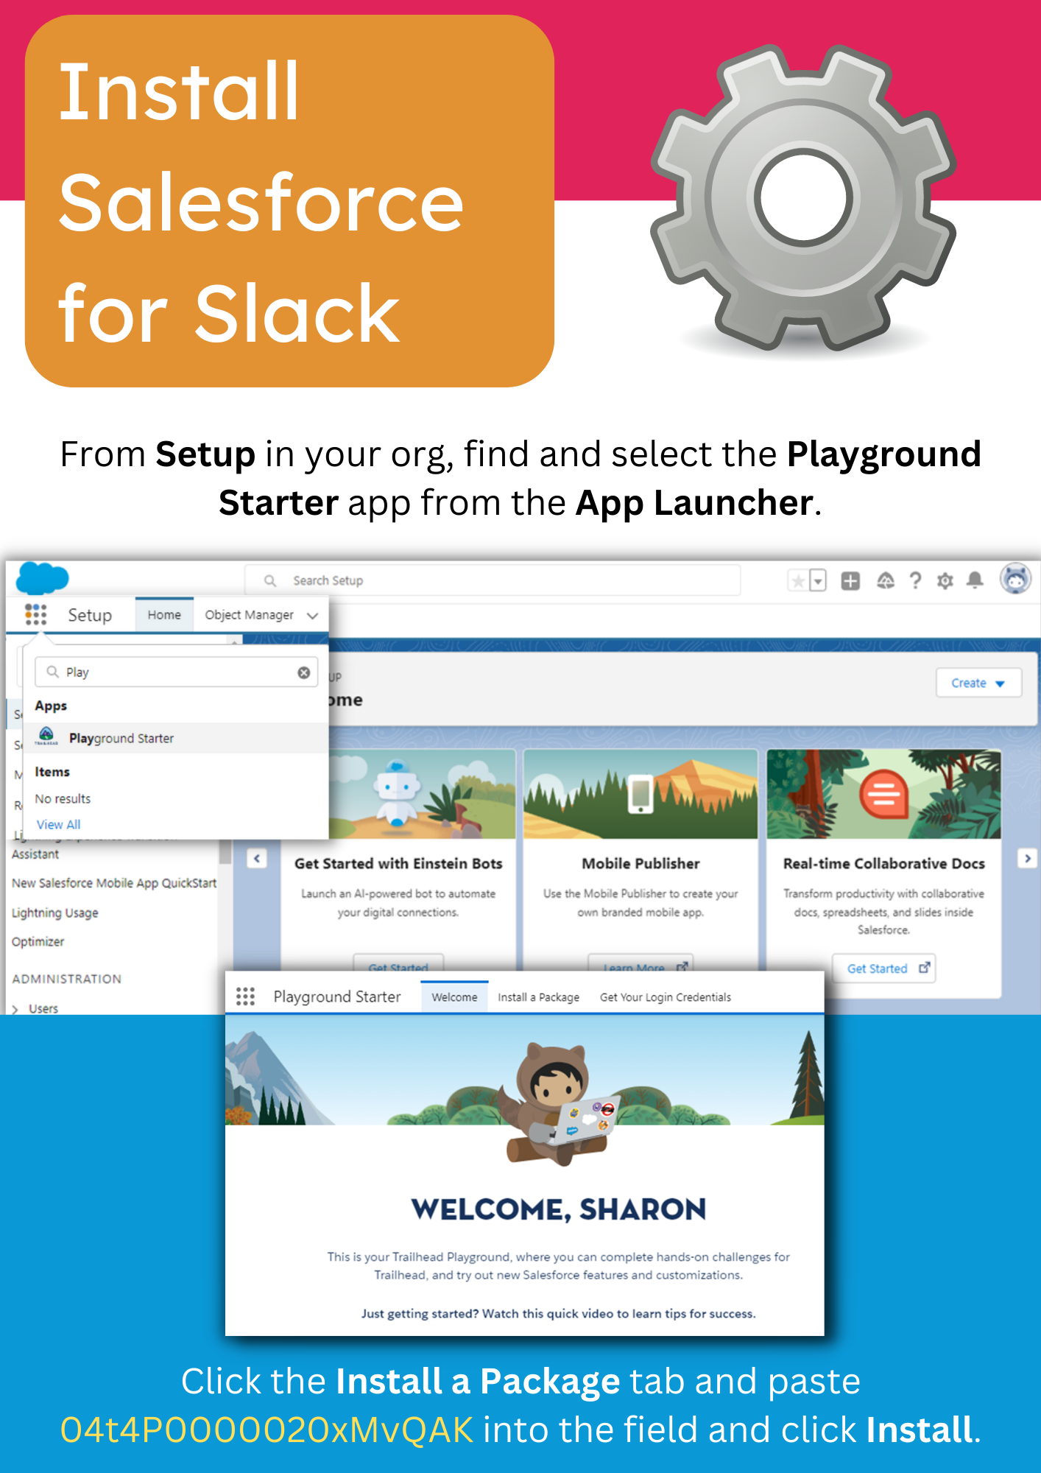The width and height of the screenshot is (1041, 1473).
Task: Open Get Your Login Credentials tab
Action: [666, 996]
